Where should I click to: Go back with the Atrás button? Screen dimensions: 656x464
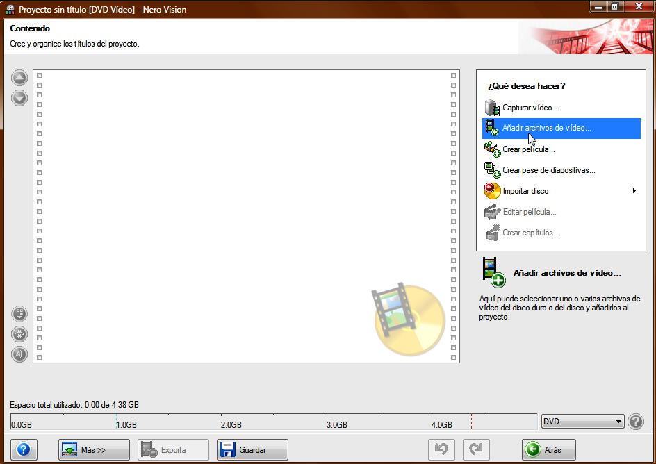548,450
